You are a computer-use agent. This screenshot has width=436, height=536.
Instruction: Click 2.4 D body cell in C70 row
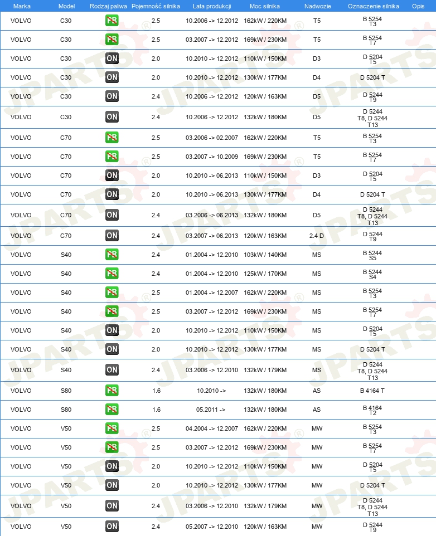tap(317, 236)
